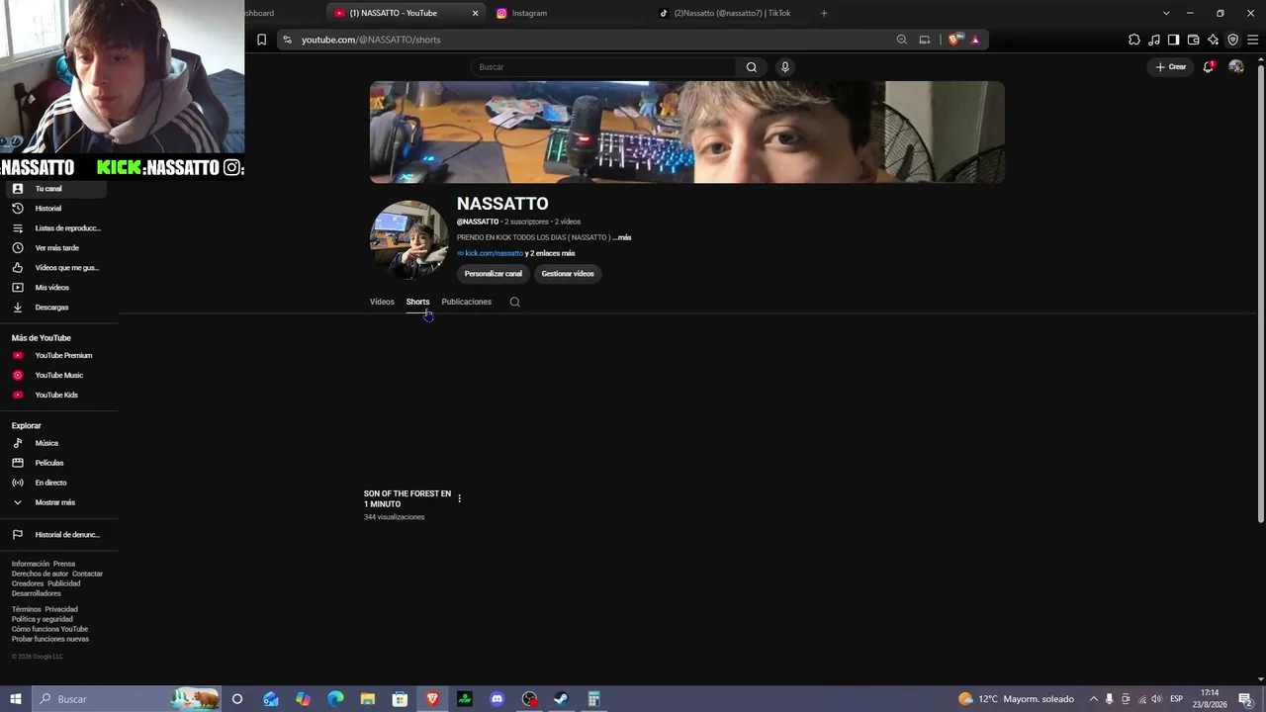Open the Brave VPN shield icon
1266x712 pixels.
tap(1232, 40)
